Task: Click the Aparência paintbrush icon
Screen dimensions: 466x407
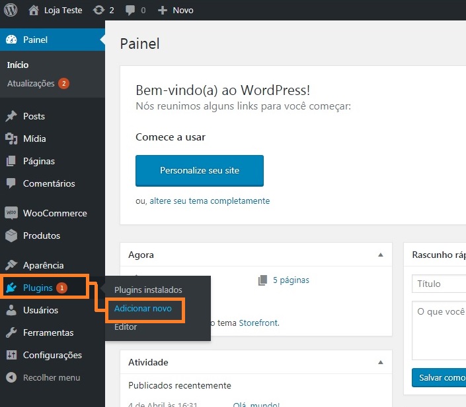Action: [11, 265]
